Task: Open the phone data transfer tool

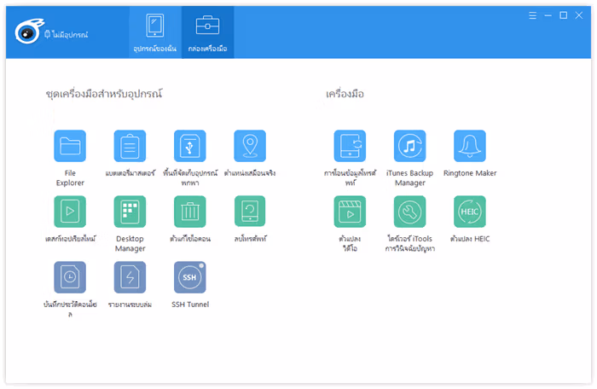Action: click(x=350, y=146)
